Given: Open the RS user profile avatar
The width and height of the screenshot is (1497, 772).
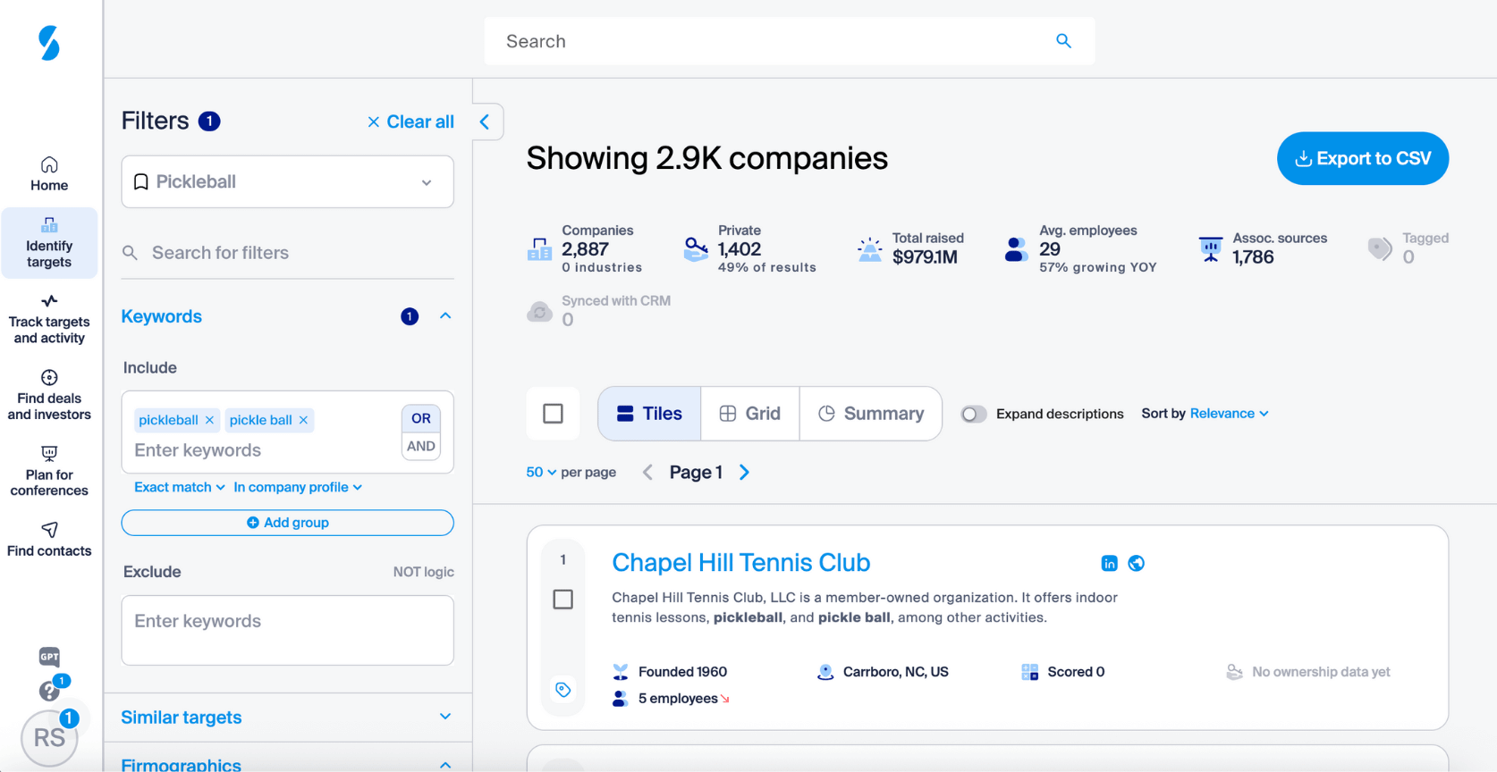Looking at the screenshot, I should point(49,737).
